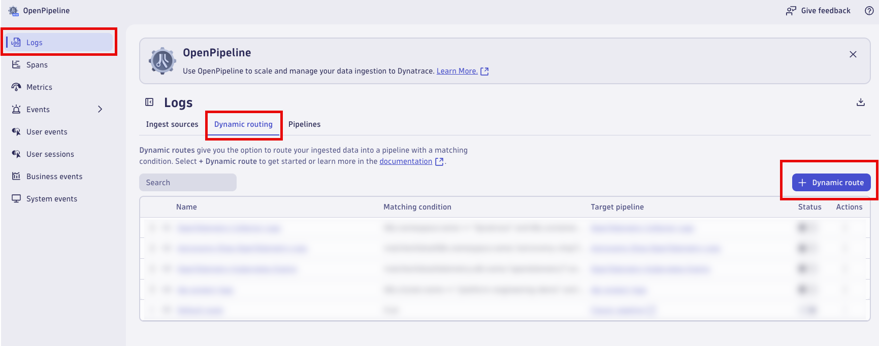Image resolution: width=879 pixels, height=346 pixels.
Task: Select Business events in the sidebar
Action: (x=59, y=177)
